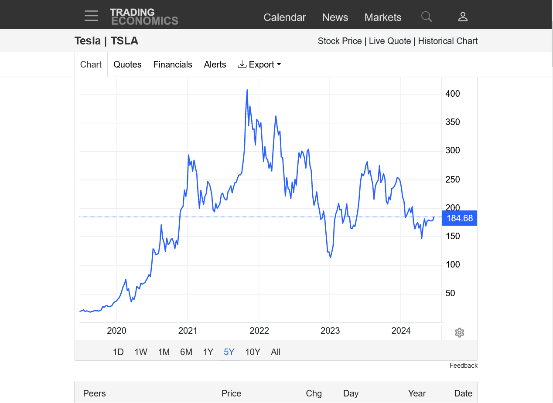Viewport: 553px width, 403px height.
Task: Select the Chart tab
Action: (x=91, y=64)
